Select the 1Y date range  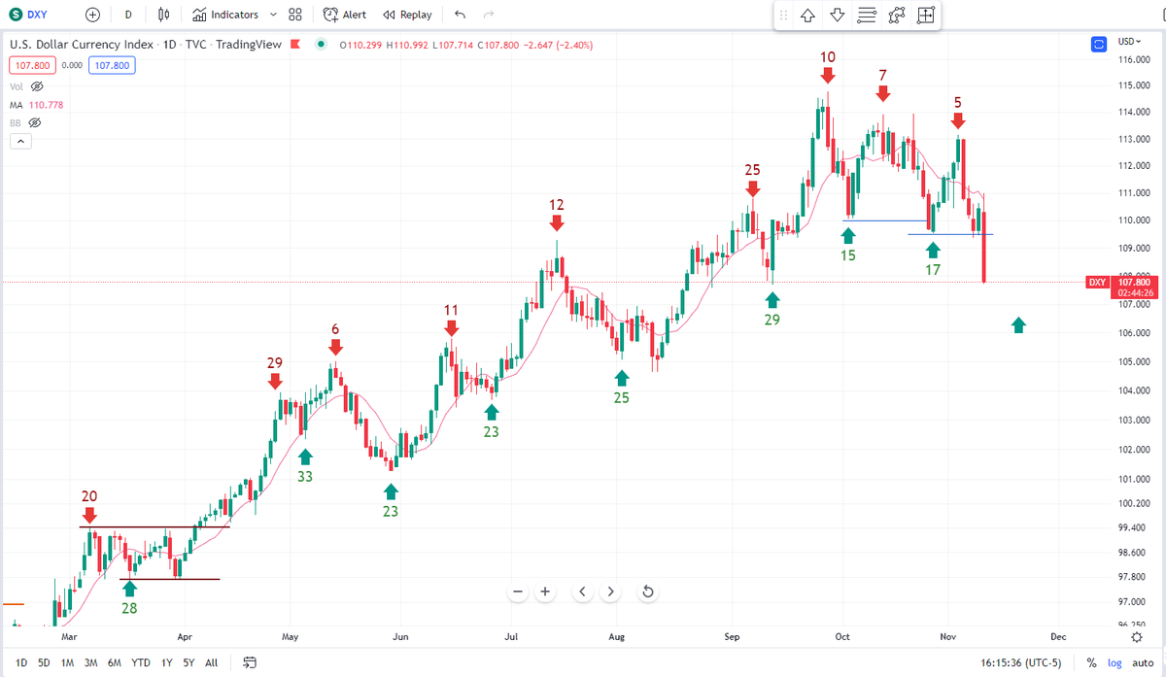pos(165,662)
